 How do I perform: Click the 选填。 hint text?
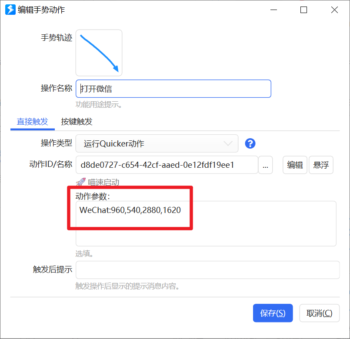click(x=84, y=253)
